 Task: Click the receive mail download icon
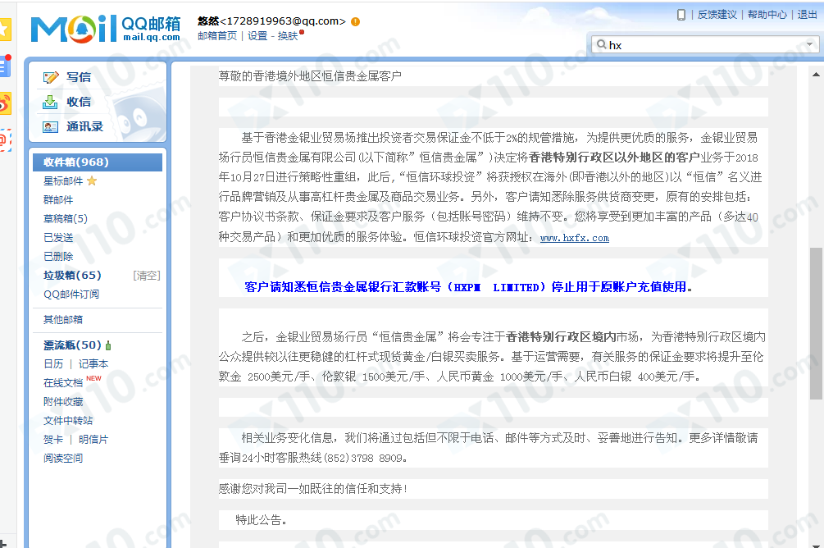coord(50,102)
